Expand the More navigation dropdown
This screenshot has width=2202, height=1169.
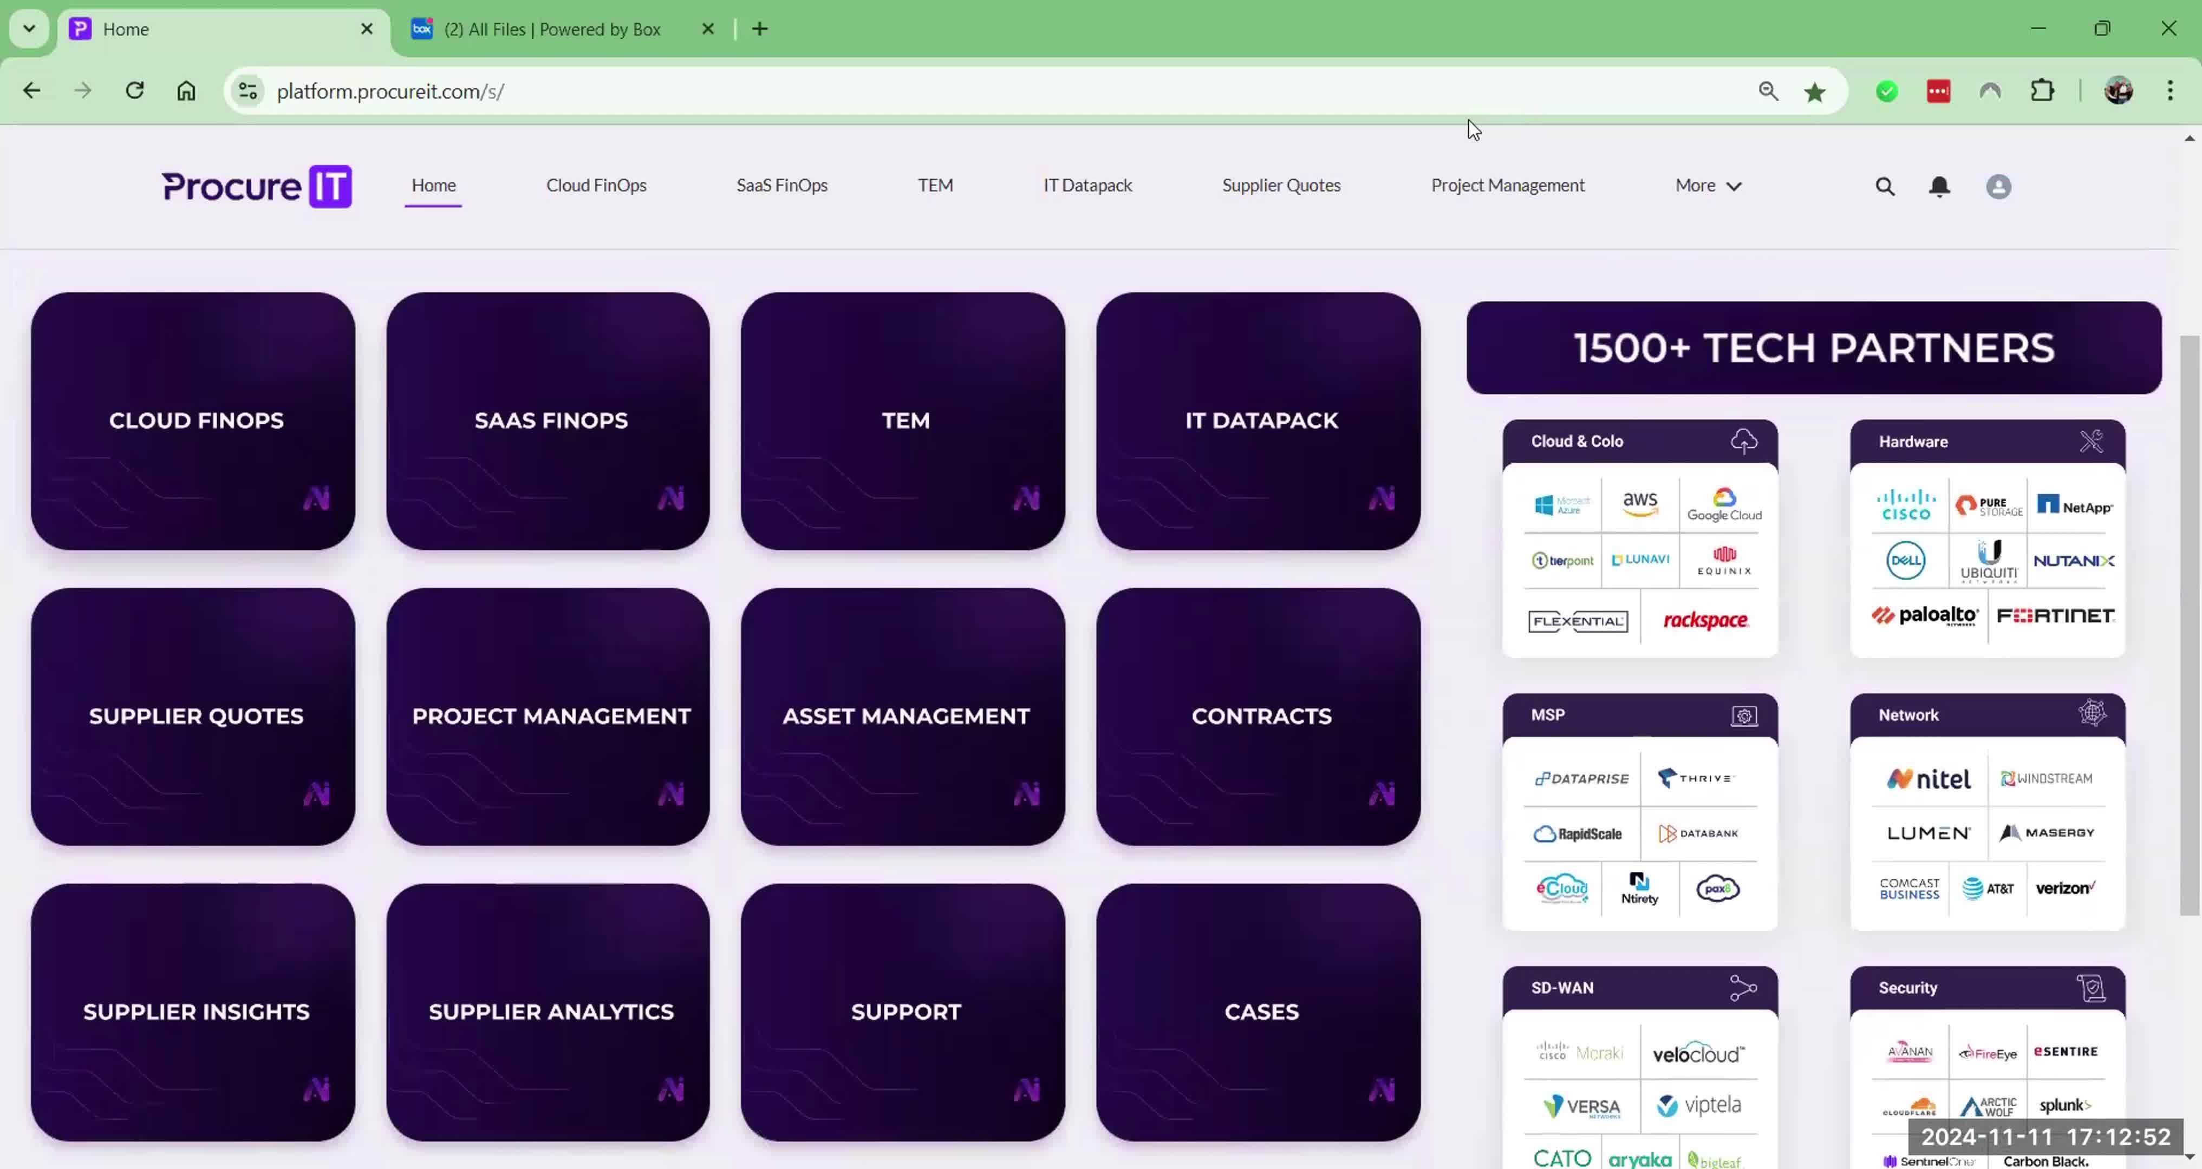point(1708,186)
